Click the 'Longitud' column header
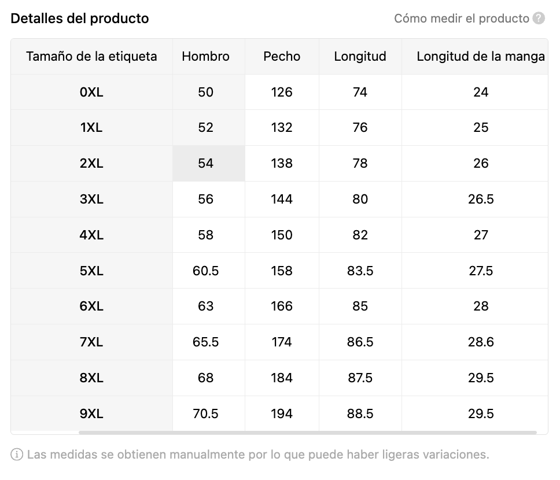560x480 pixels. pos(360,56)
